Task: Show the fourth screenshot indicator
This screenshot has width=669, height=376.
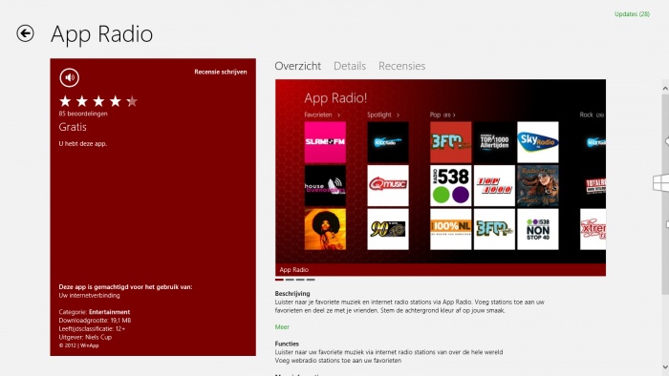Action: [x=311, y=280]
